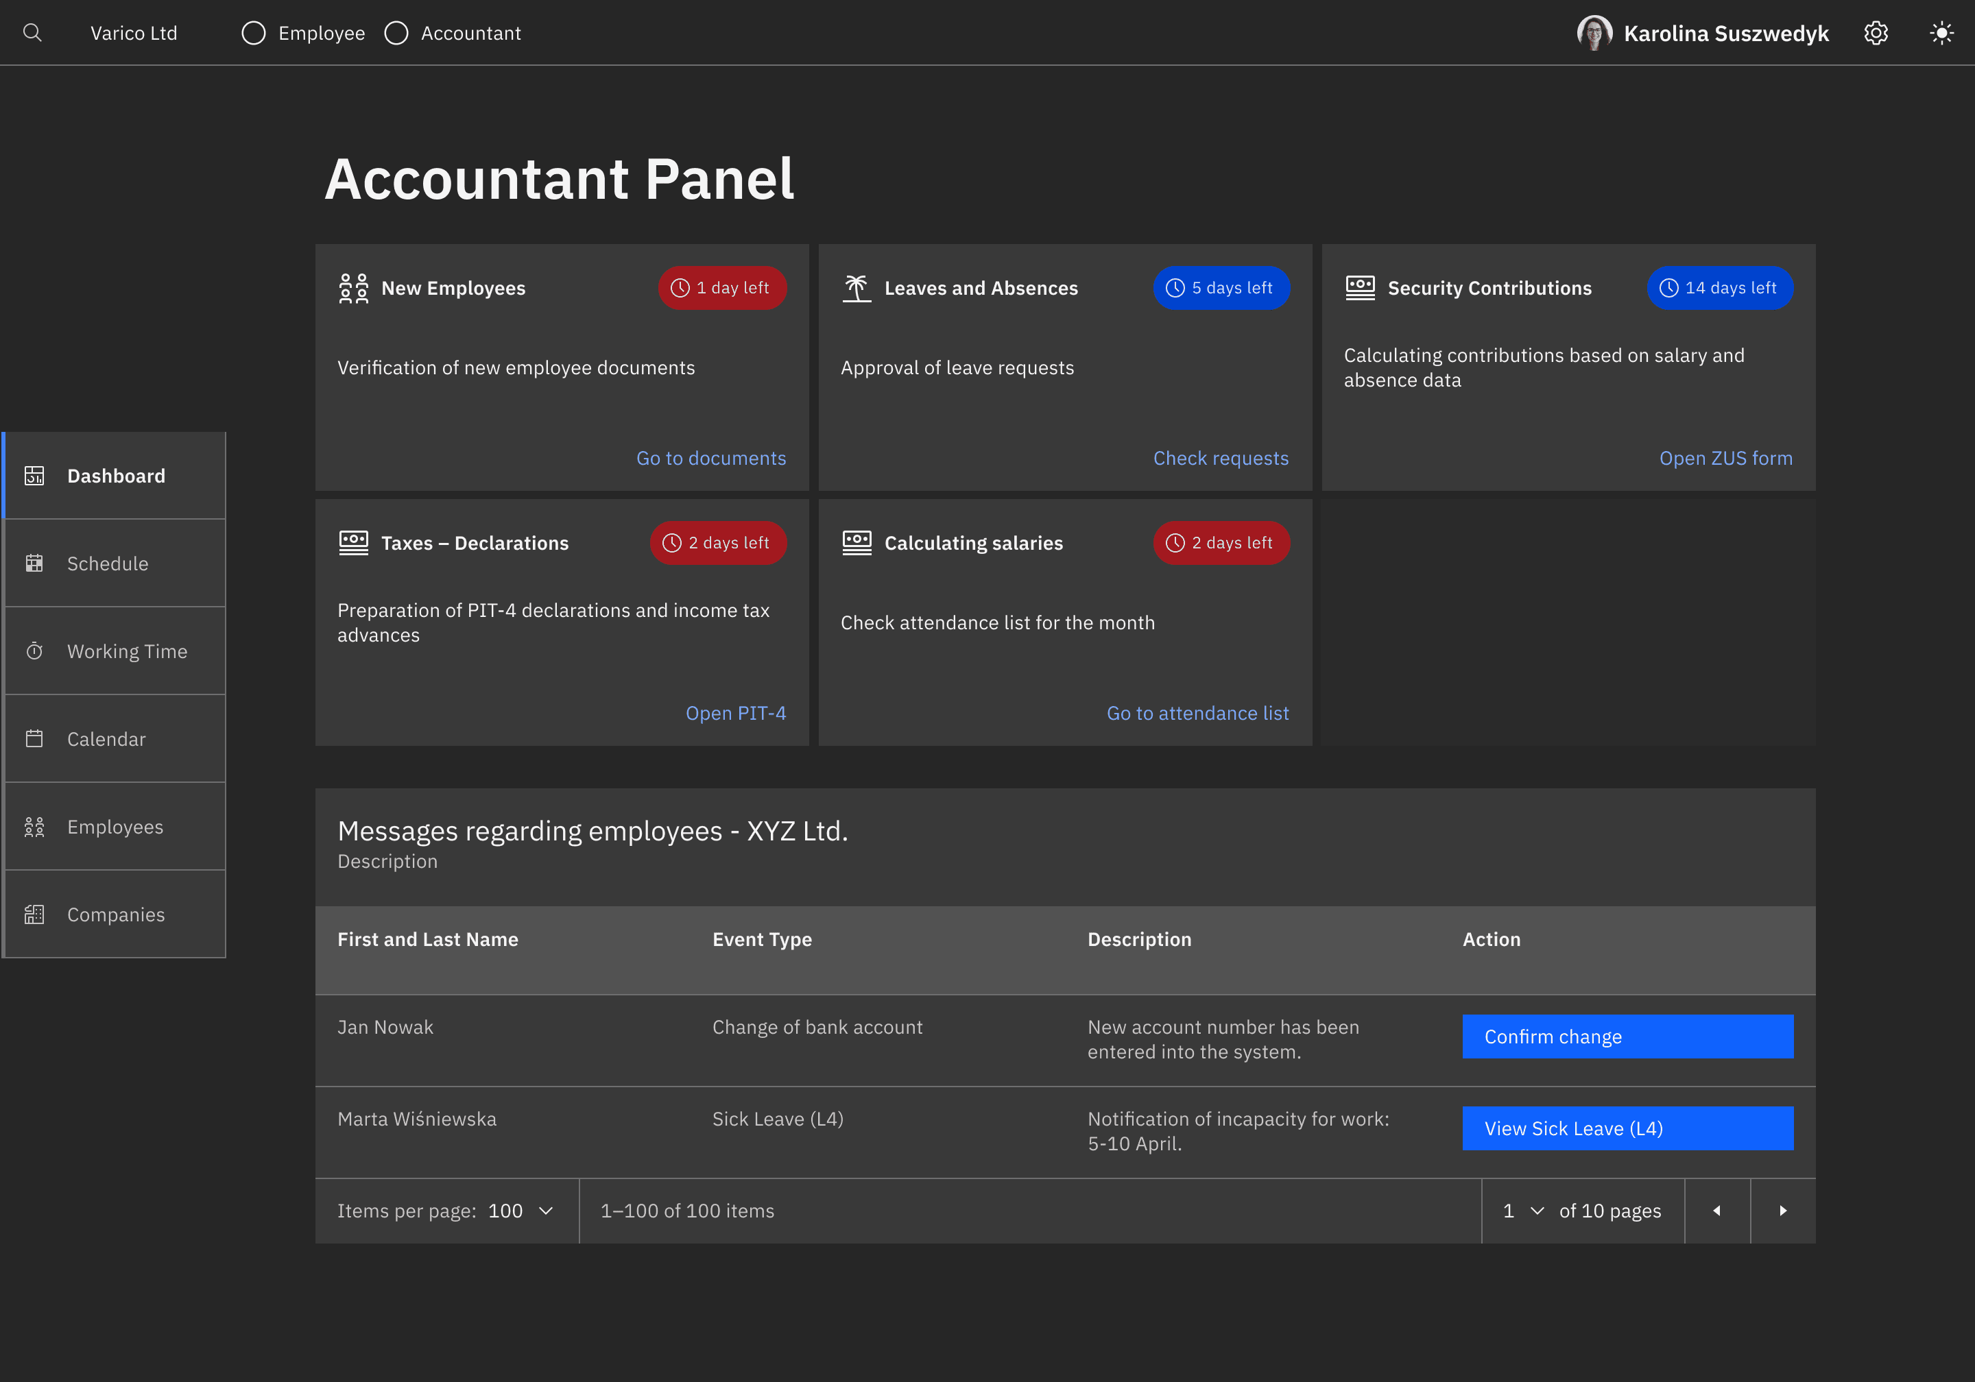Viewport: 1975px width, 1382px height.
Task: Click the Leaves and Absences palm icon
Action: [x=856, y=288]
